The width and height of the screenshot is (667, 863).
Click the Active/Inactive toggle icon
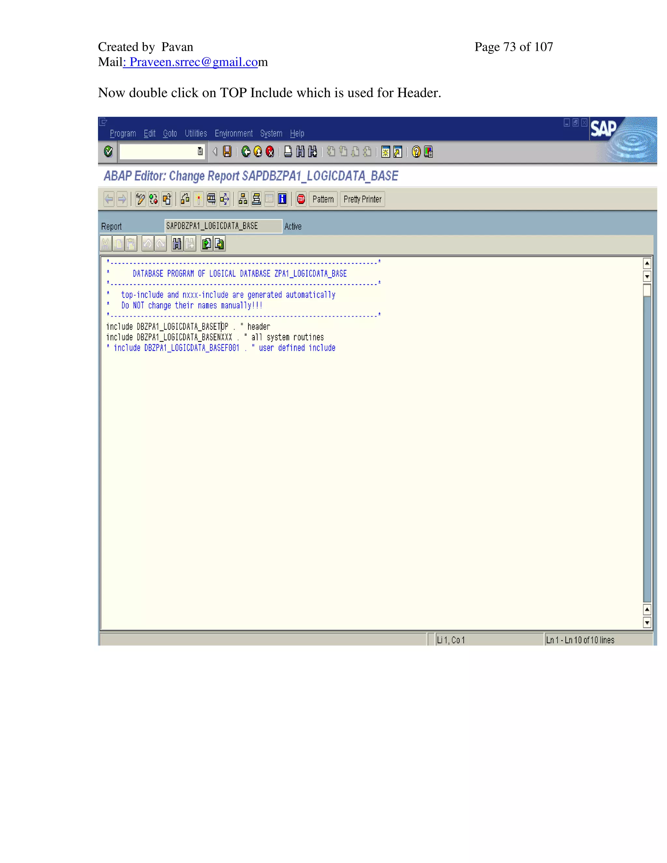tap(154, 199)
